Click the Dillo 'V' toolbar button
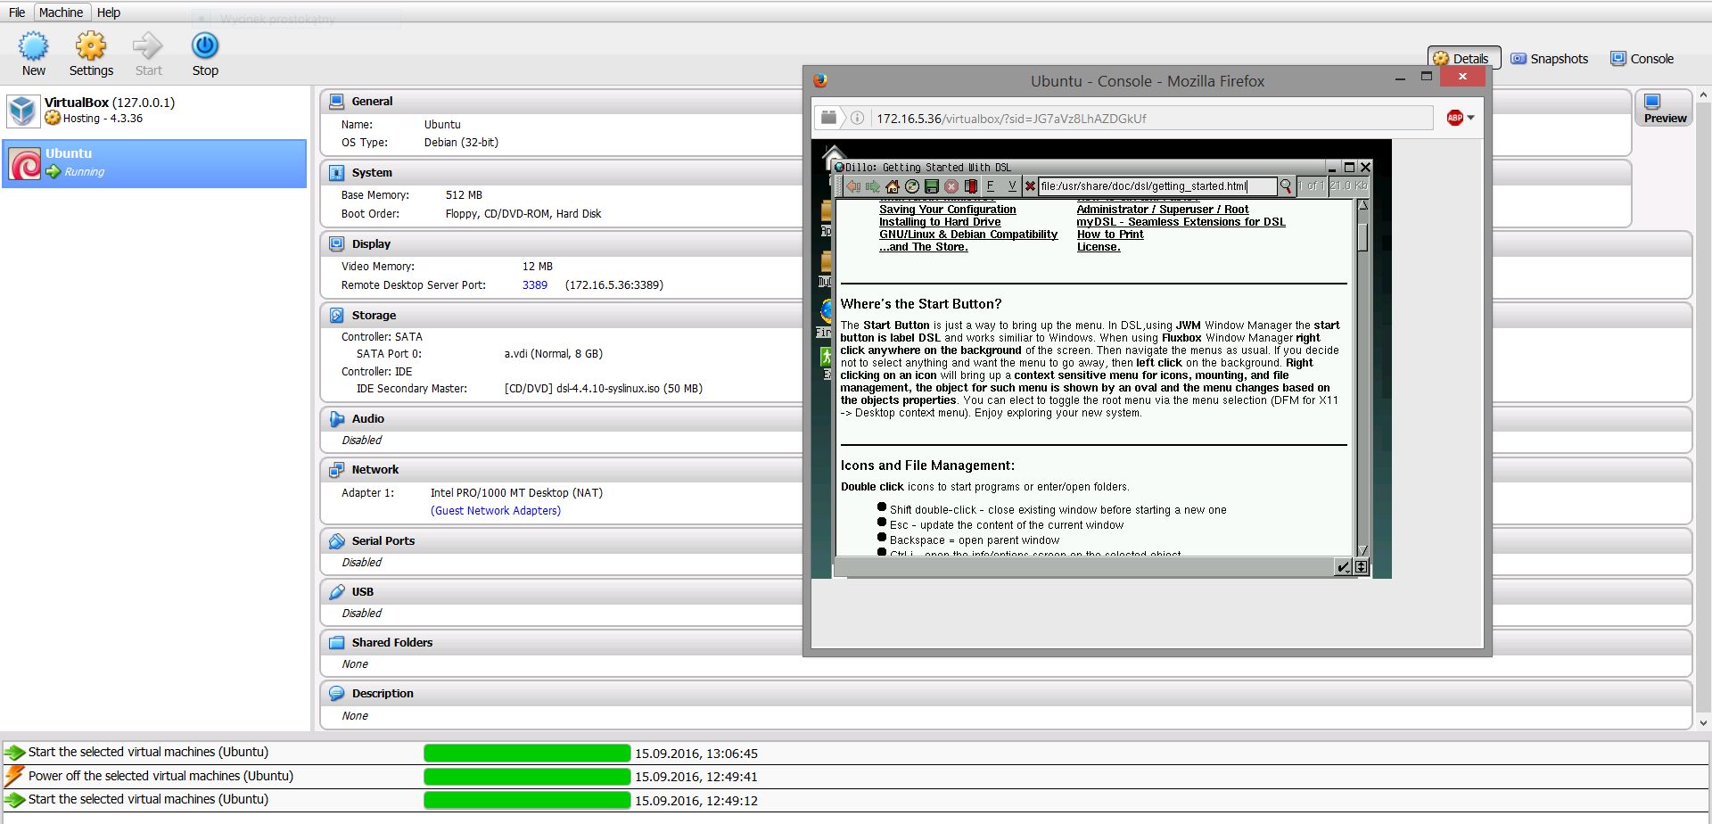This screenshot has height=824, width=1712. (x=1010, y=186)
